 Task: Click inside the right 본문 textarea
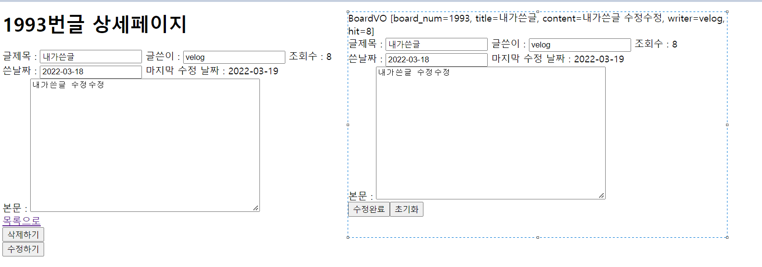[491, 133]
